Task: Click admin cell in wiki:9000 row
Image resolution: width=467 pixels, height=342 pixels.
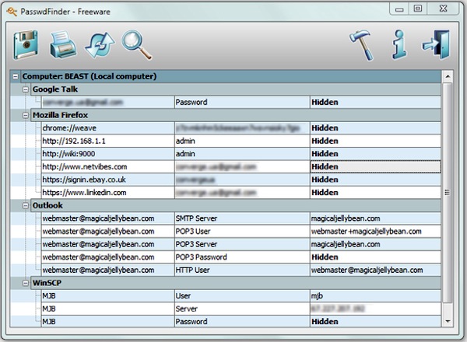Action: click(242, 154)
